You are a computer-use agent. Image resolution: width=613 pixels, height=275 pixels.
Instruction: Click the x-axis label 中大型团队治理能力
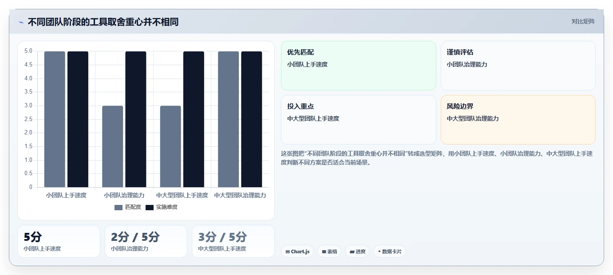tap(240, 195)
